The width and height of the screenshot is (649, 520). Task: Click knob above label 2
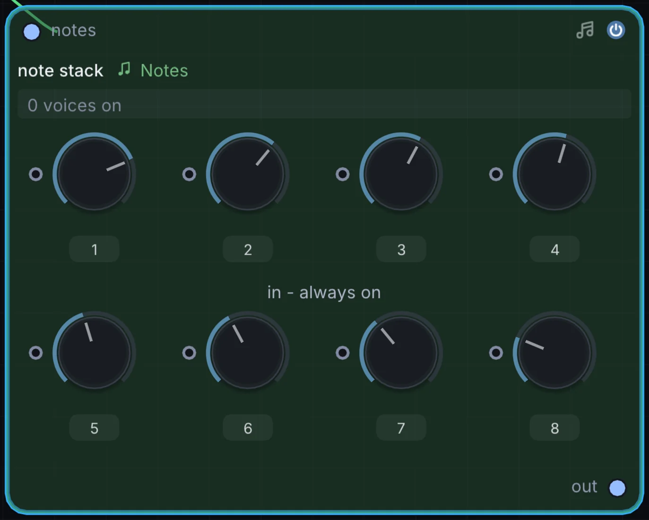(248, 174)
